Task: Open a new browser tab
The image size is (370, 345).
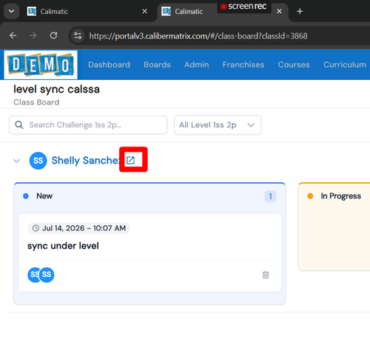Action: click(300, 11)
